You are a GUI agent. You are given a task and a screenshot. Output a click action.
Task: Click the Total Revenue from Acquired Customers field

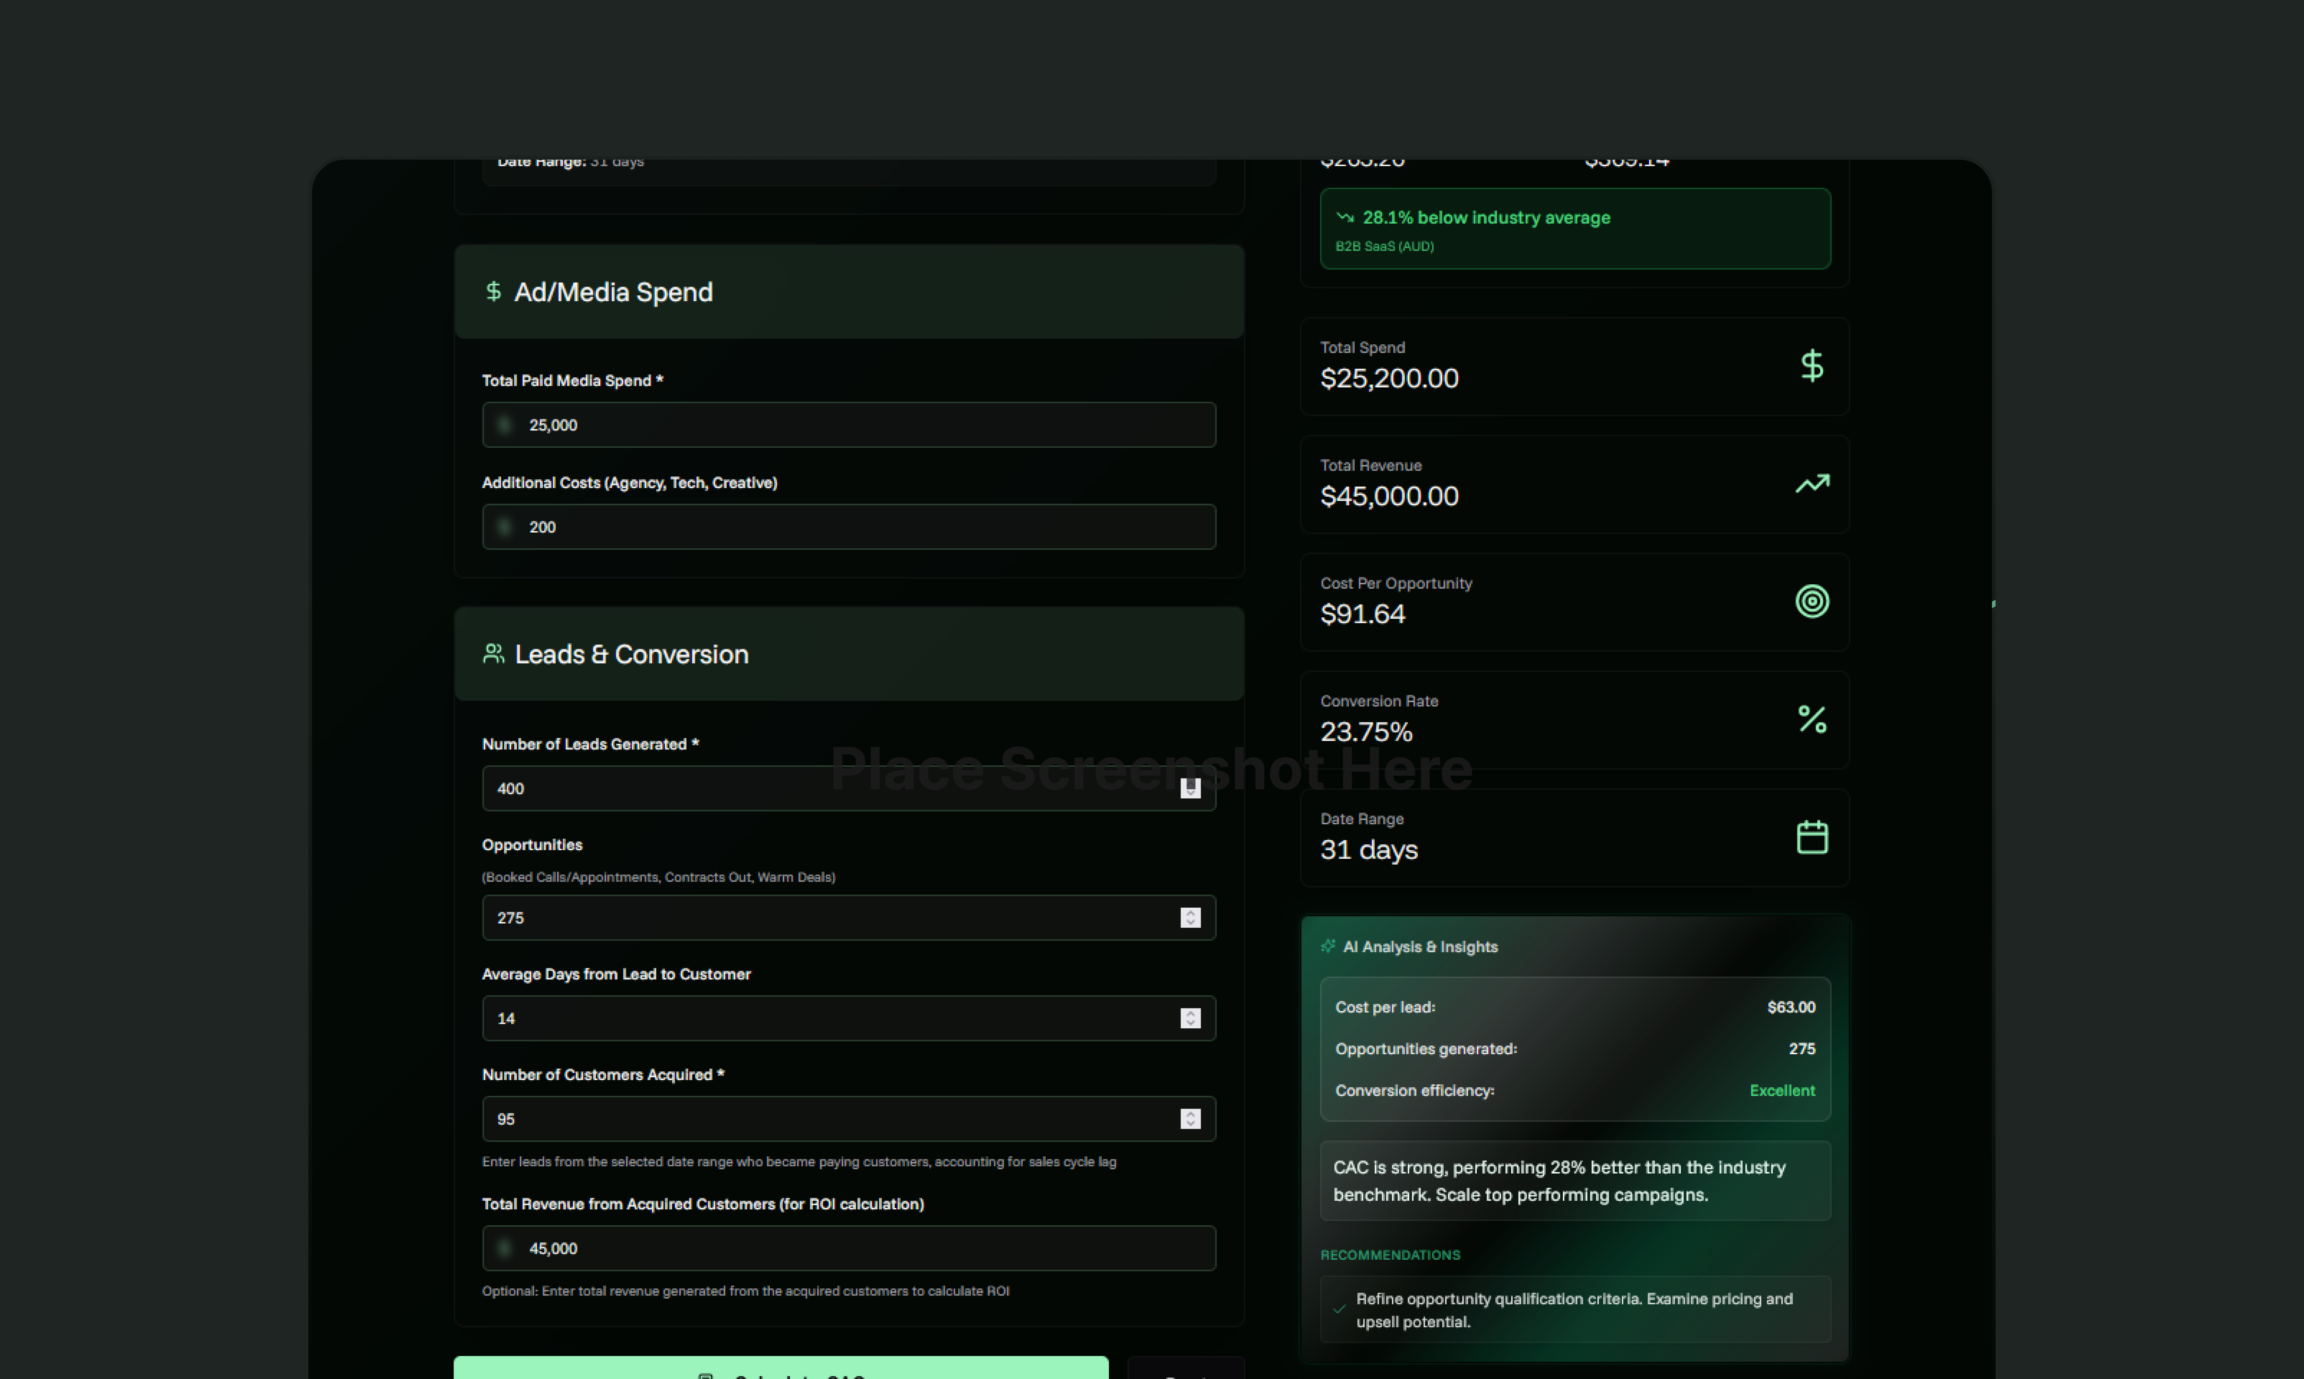849,1248
